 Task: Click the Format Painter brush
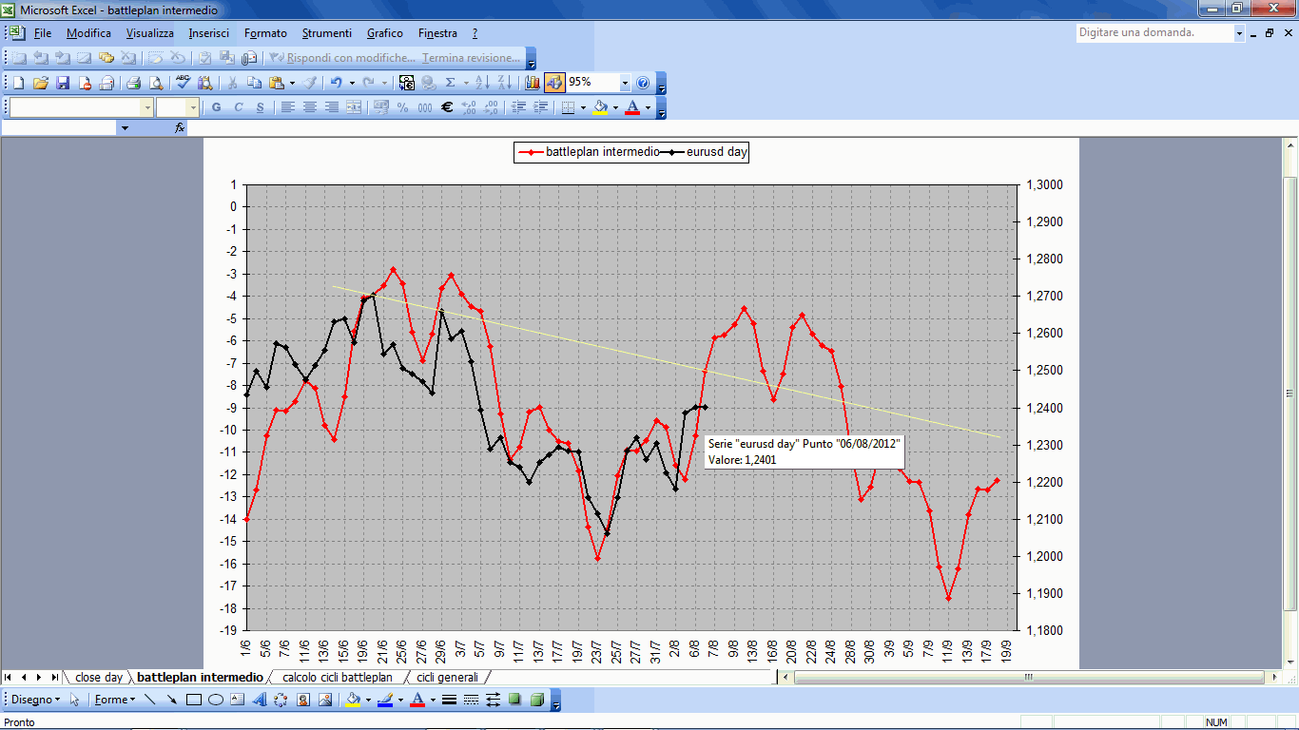310,83
